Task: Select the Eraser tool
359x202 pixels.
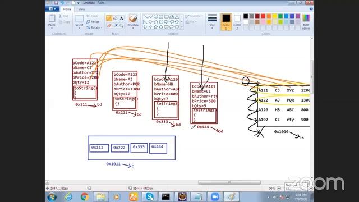Action: point(109,26)
